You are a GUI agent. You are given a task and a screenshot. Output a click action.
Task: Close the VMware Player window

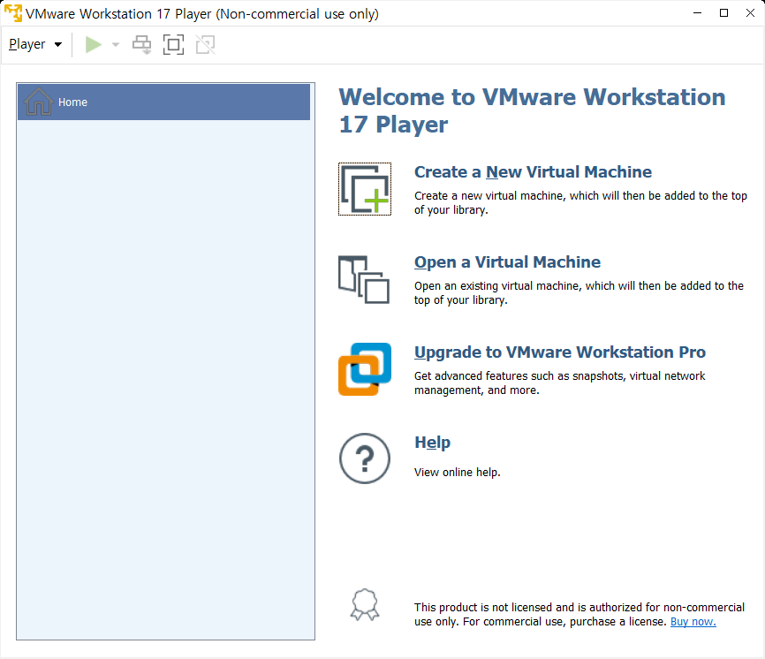(x=750, y=13)
